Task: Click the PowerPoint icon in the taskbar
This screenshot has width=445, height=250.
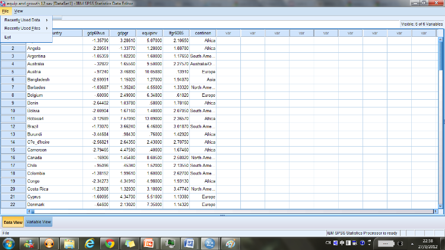Action: (x=149, y=243)
